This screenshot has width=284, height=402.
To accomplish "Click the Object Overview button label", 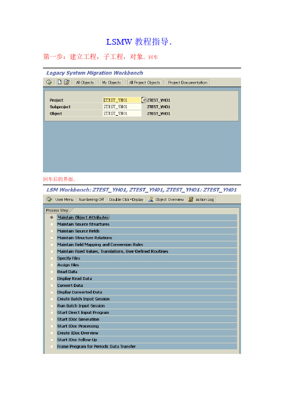I will tap(169, 199).
